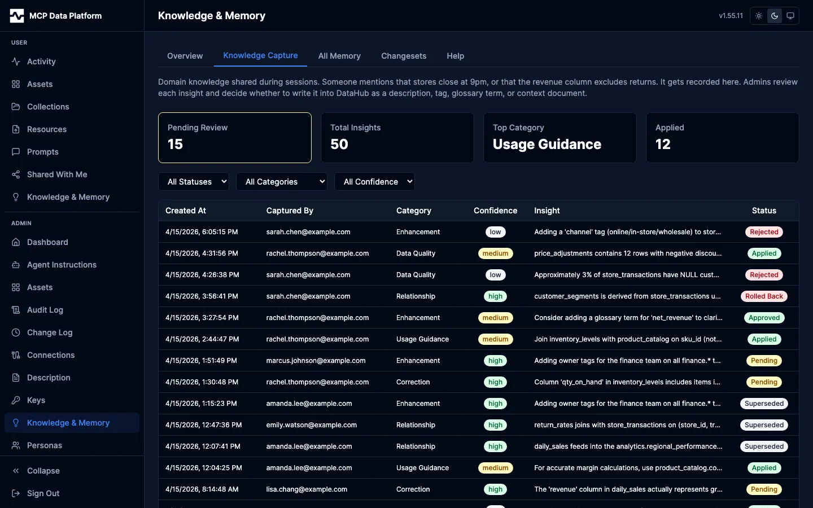Screen dimensions: 813x508
Task: Open the All Statuses dropdown
Action: click(x=194, y=182)
